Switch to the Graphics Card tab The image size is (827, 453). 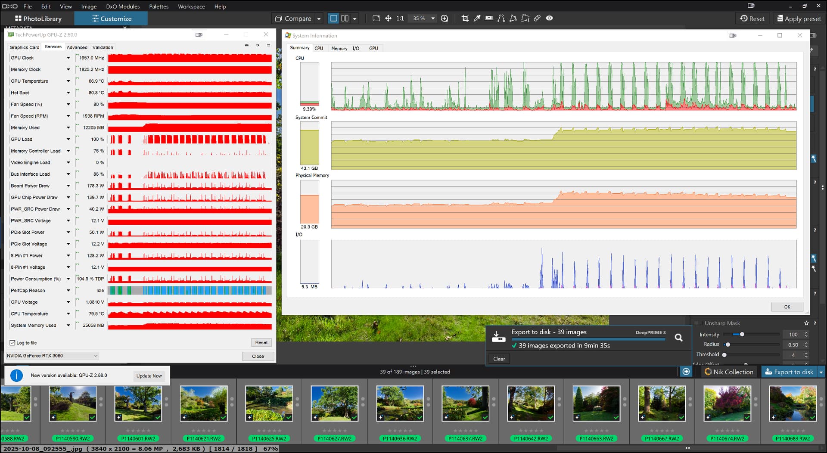click(25, 47)
